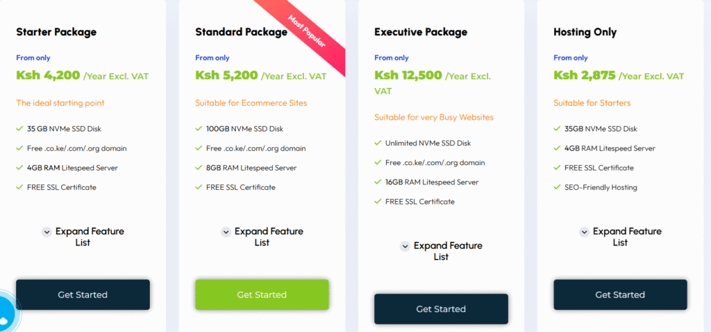Image resolution: width=711 pixels, height=332 pixels.
Task: Click the Starter Package expand chevron icon
Action: (47, 232)
